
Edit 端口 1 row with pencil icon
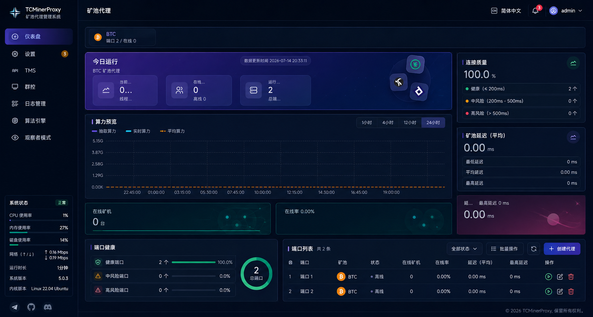[560, 277]
